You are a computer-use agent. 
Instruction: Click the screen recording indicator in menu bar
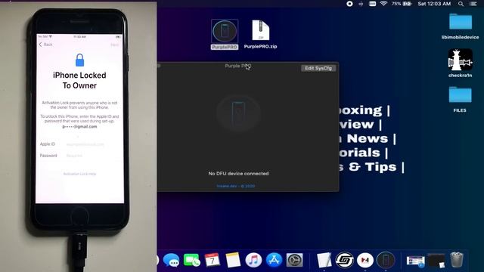click(x=349, y=4)
